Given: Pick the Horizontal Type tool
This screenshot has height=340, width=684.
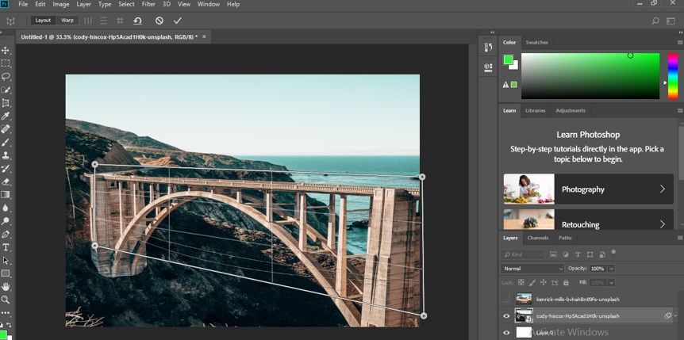Looking at the screenshot, I should (6, 247).
